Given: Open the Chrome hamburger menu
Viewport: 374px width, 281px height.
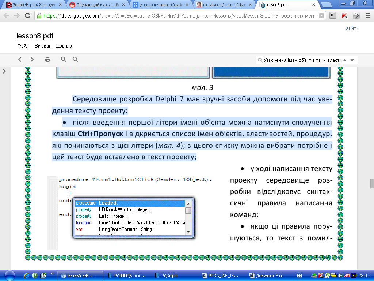Looking at the screenshot, I should click(x=368, y=16).
